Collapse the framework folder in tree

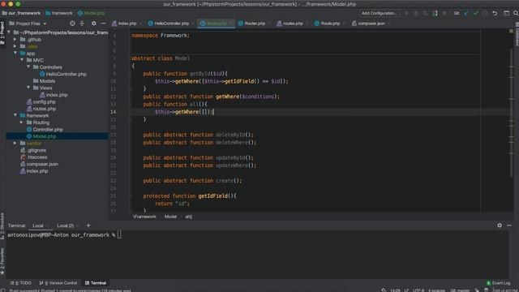[x=15, y=115]
